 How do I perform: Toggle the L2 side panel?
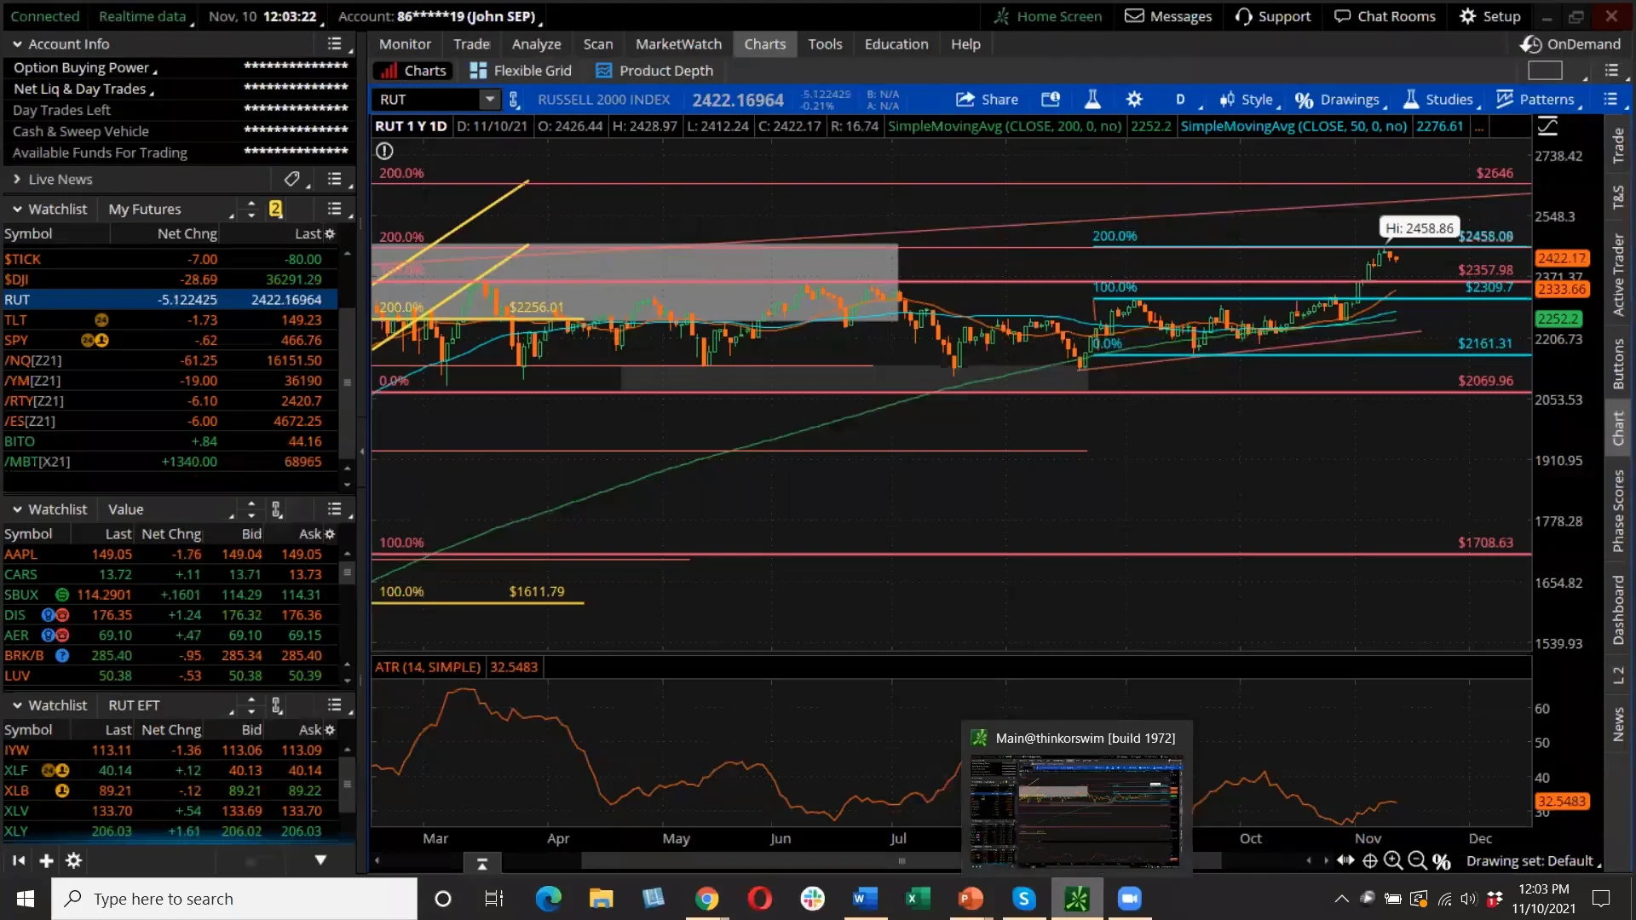[x=1618, y=676]
